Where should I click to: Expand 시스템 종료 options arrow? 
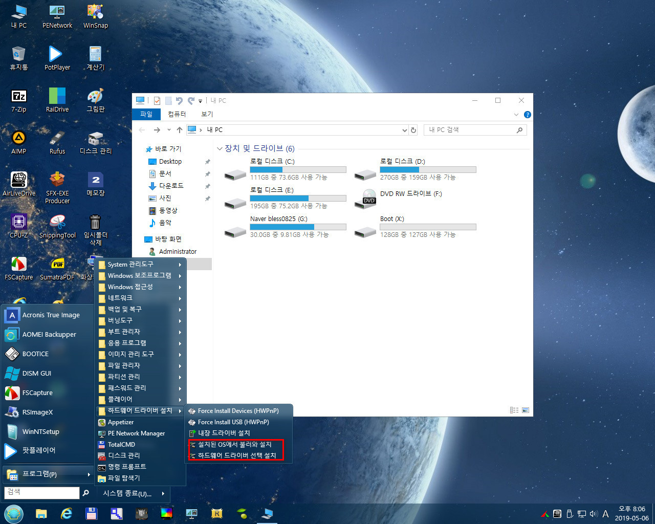pos(163,494)
